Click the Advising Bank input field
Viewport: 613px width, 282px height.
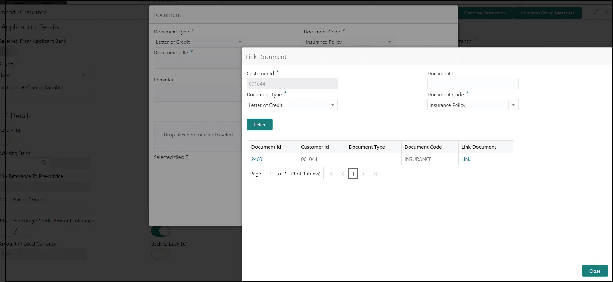pos(19,163)
